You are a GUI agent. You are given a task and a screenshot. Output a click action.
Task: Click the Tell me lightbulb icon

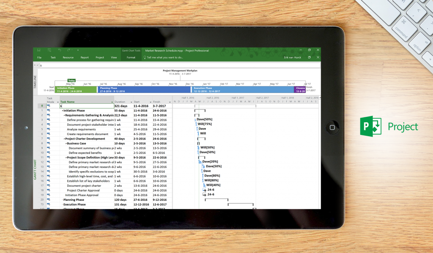point(145,57)
